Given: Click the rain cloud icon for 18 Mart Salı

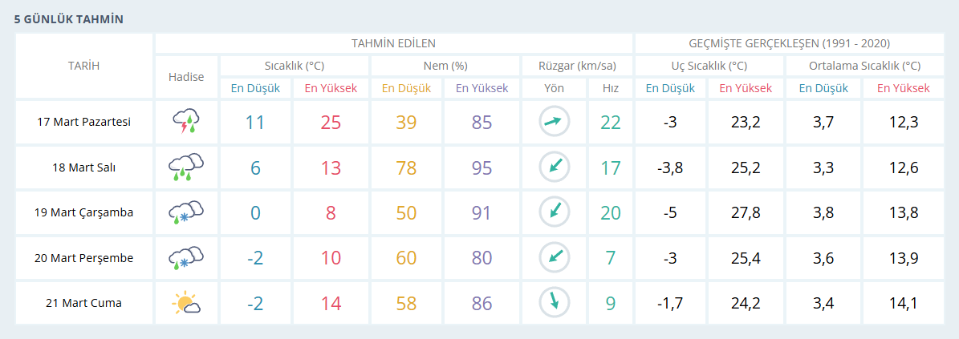Looking at the screenshot, I should click(185, 167).
